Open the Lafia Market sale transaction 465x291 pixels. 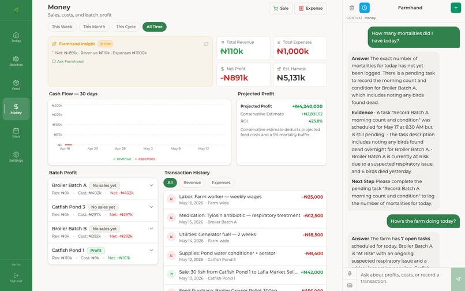pyautogui.click(x=245, y=275)
